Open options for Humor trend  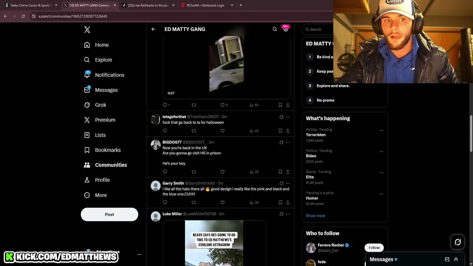[381, 194]
